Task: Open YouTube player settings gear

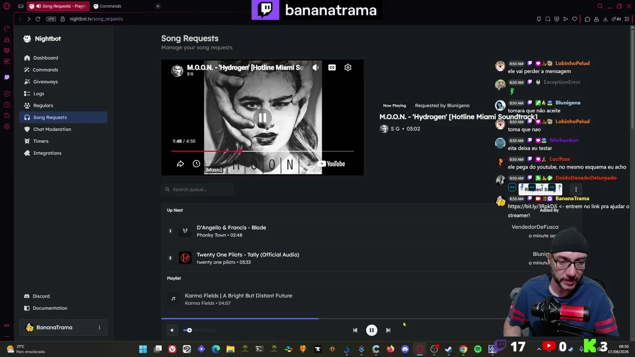Action: pos(348,68)
